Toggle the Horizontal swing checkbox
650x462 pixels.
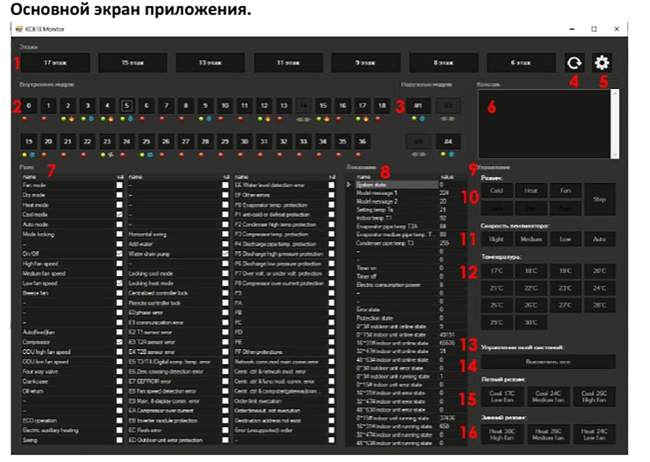click(225, 234)
